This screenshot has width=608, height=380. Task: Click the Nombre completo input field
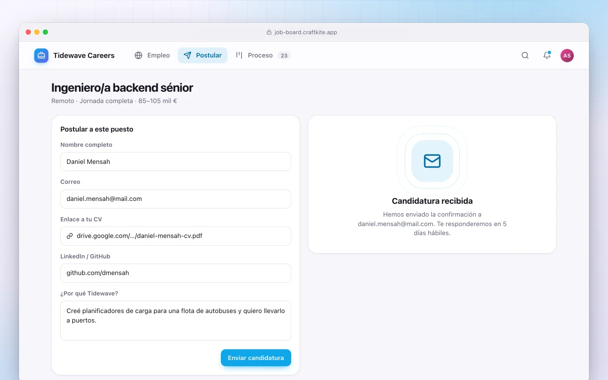coord(176,161)
